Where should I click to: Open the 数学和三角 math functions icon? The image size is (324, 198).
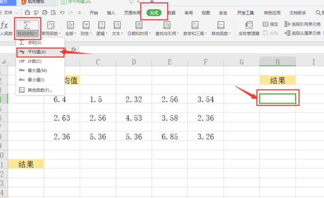pos(195,25)
